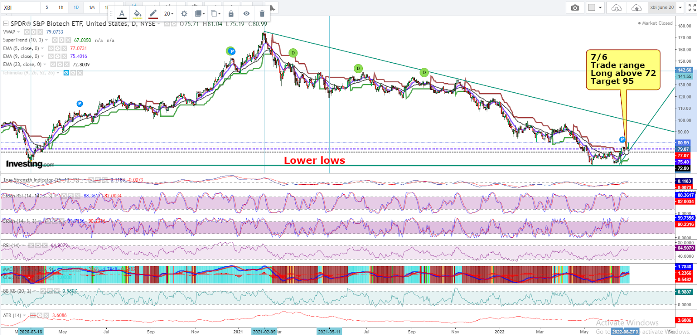
Task: Remove the BB %B indicator
Action: click(56, 291)
